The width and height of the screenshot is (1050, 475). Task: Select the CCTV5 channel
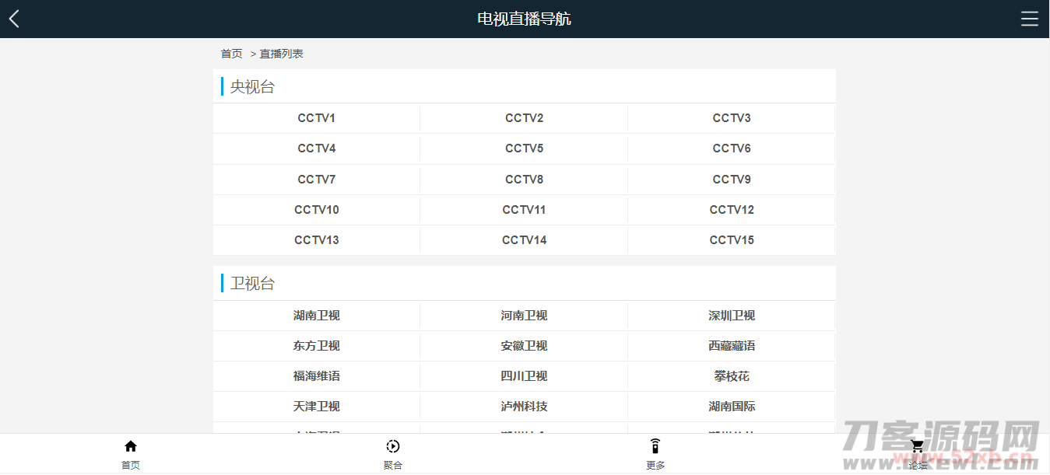[524, 148]
